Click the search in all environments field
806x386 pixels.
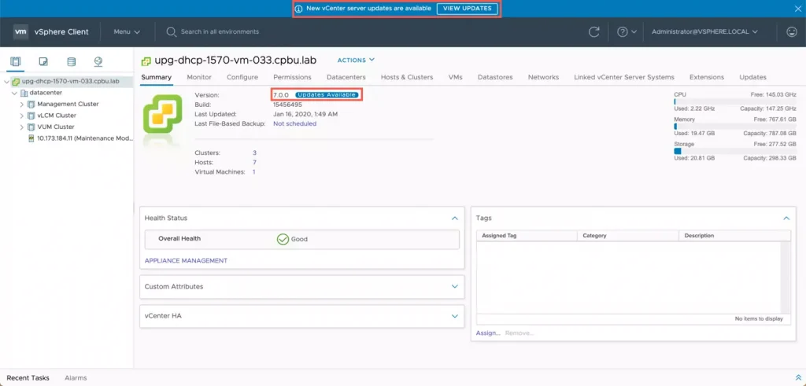point(220,32)
